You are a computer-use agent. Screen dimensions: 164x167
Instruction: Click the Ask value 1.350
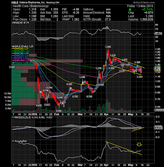pos(54,10)
